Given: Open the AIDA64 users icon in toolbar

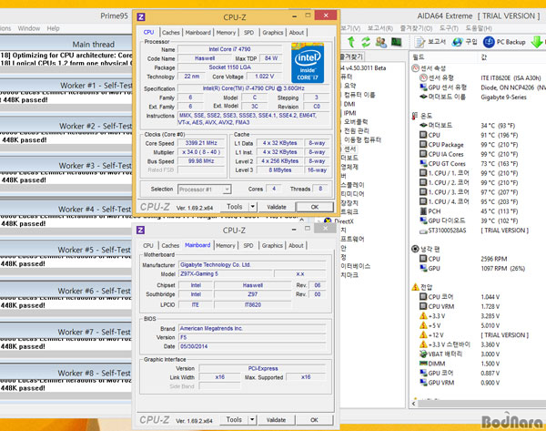Looking at the screenshot, I should 380,42.
